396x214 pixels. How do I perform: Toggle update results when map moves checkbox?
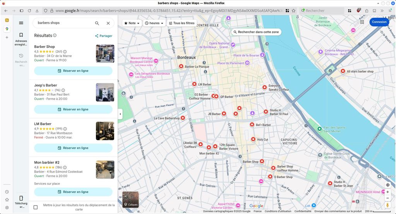[x=36, y=207]
